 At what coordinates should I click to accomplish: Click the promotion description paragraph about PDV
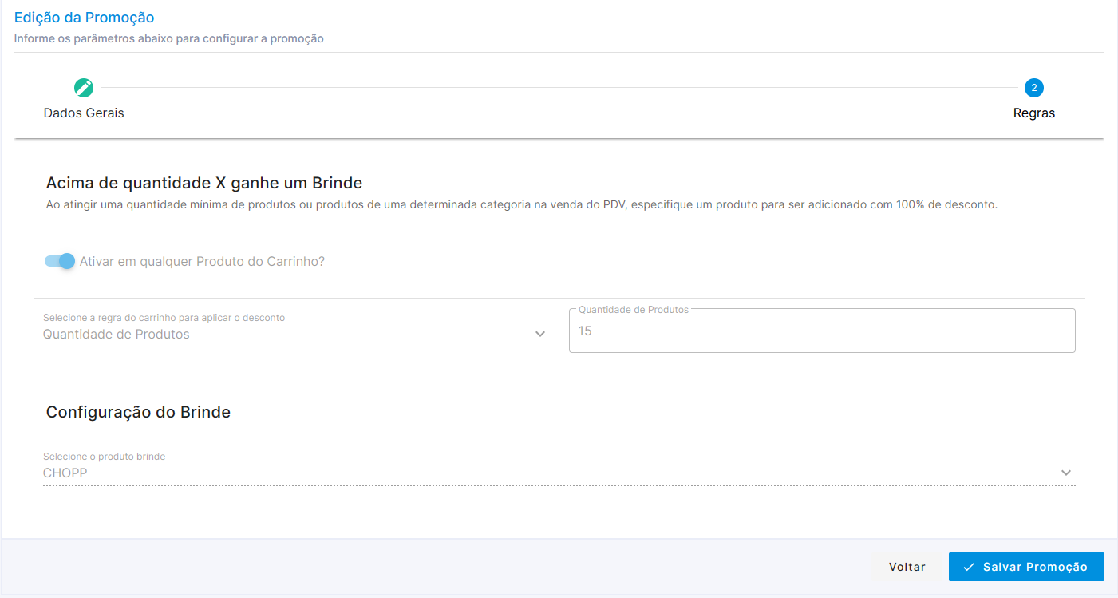pos(522,204)
